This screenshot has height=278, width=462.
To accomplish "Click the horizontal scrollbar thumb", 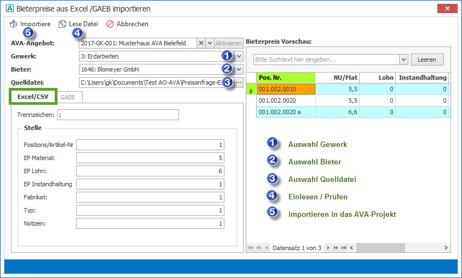I will click(380, 248).
